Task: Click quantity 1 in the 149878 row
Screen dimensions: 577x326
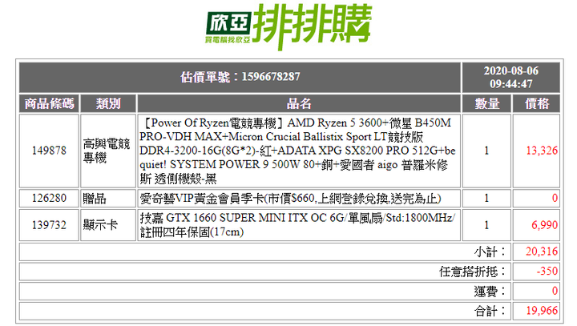Action: [x=486, y=151]
